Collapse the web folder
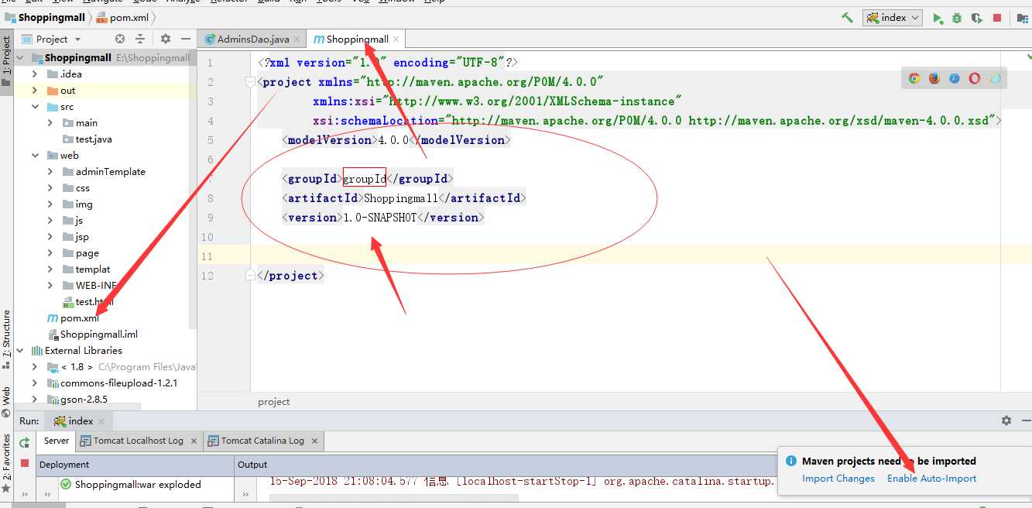This screenshot has width=1032, height=508. 35,156
